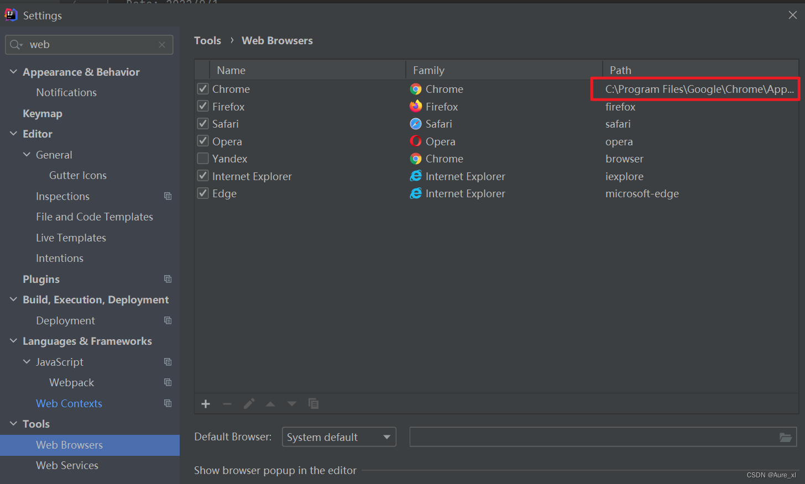This screenshot has width=805, height=484.
Task: Open Intentions settings
Action: (x=60, y=258)
